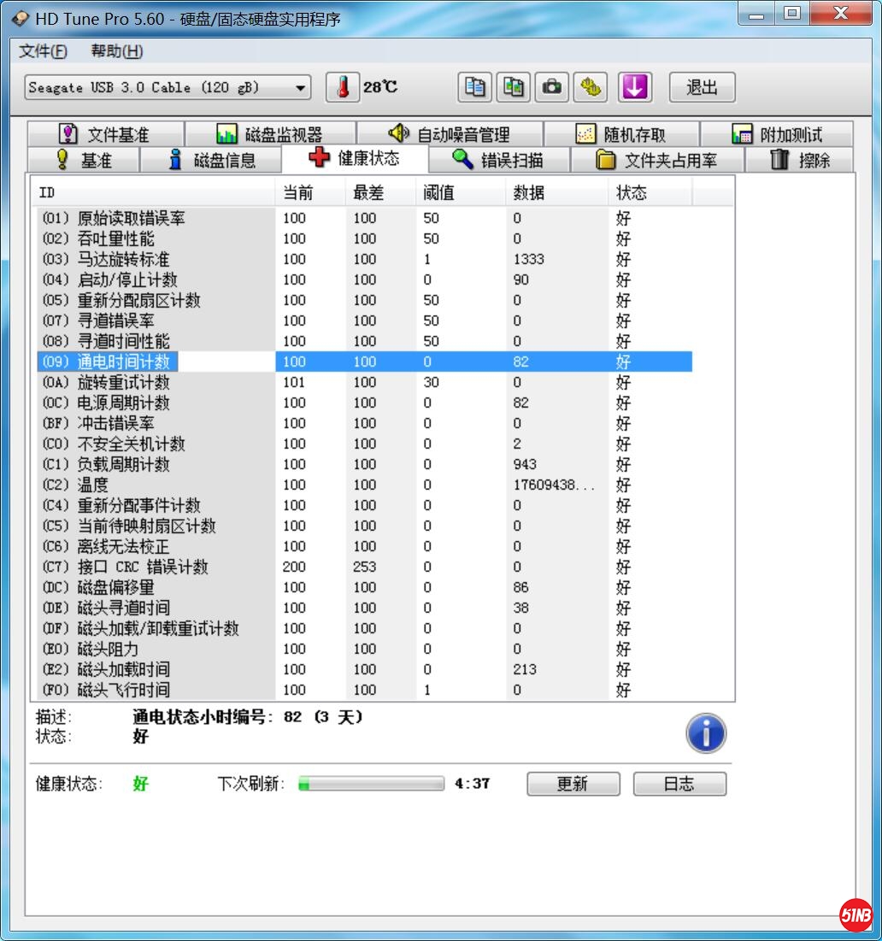Click the 退出 button
This screenshot has height=941, width=882.
(701, 87)
